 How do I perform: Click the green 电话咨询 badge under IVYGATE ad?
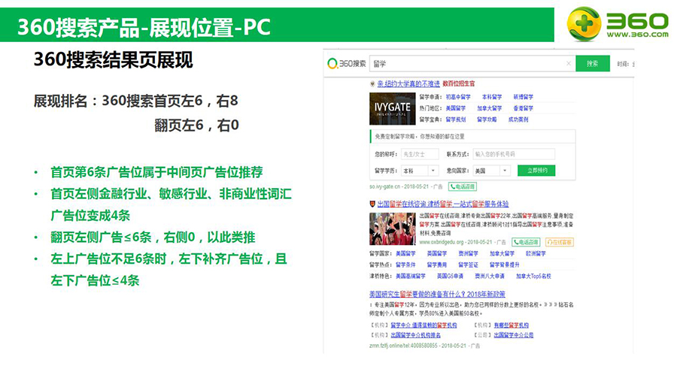(x=463, y=186)
